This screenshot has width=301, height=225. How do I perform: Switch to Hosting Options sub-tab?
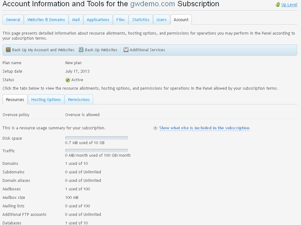pos(46,99)
